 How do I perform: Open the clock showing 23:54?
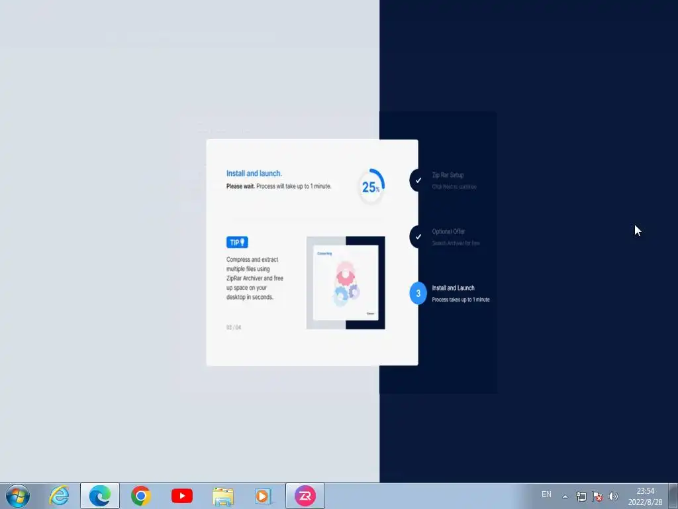[645, 496]
